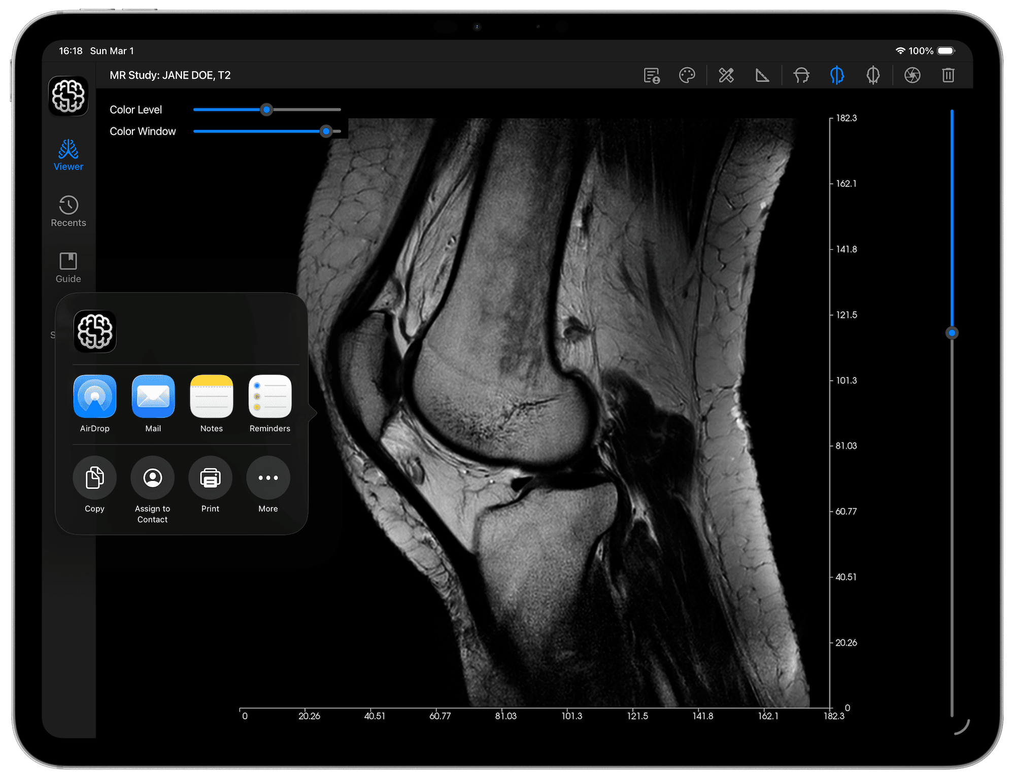Open More share options
The width and height of the screenshot is (1015, 778).
267,478
